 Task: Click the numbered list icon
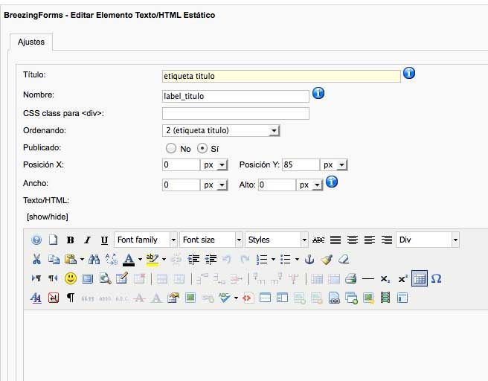(x=262, y=259)
